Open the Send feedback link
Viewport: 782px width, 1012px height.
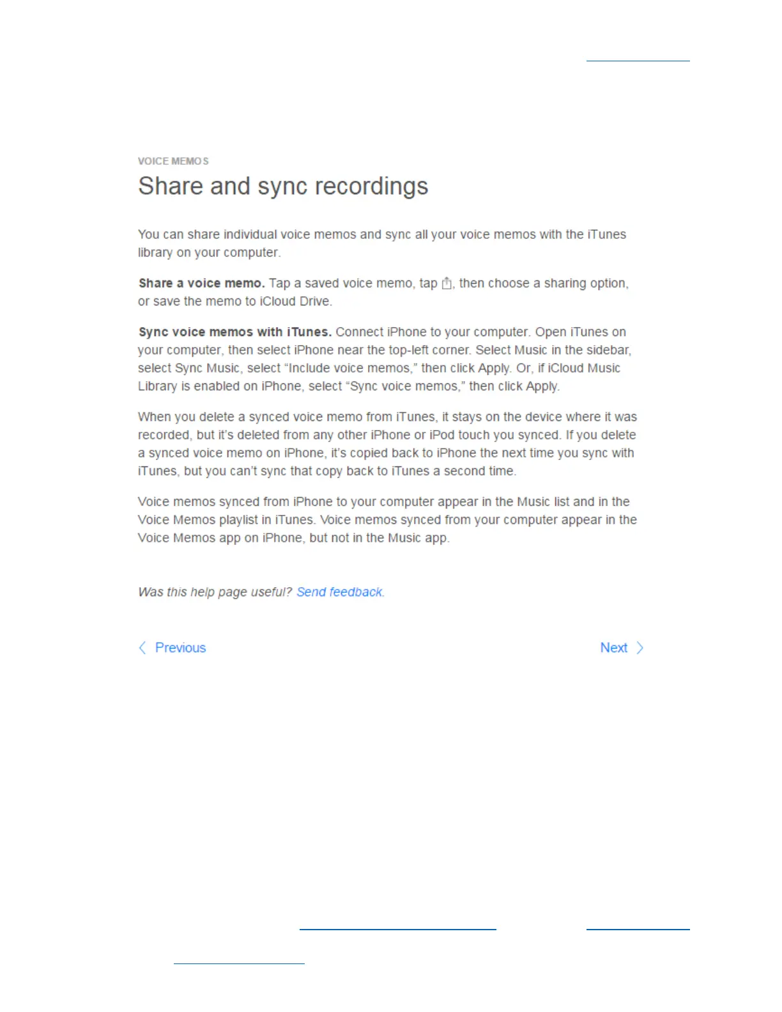click(340, 592)
